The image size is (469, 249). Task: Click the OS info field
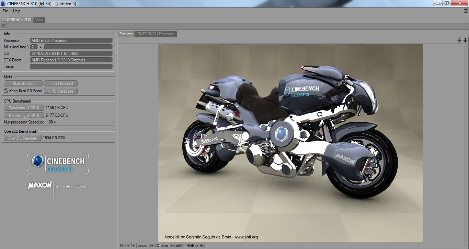point(71,54)
